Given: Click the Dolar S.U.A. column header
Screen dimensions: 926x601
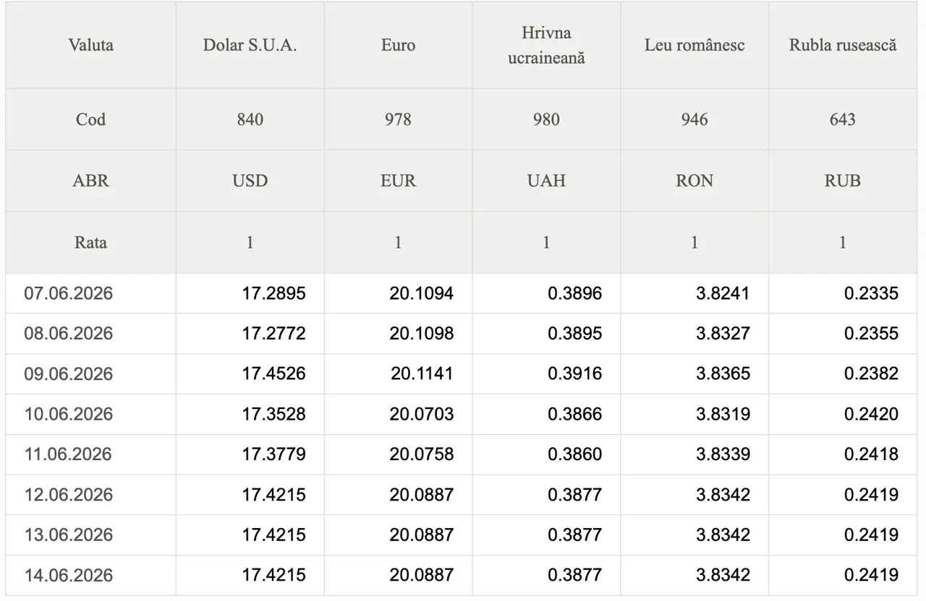Looking at the screenshot, I should pyautogui.click(x=250, y=45).
